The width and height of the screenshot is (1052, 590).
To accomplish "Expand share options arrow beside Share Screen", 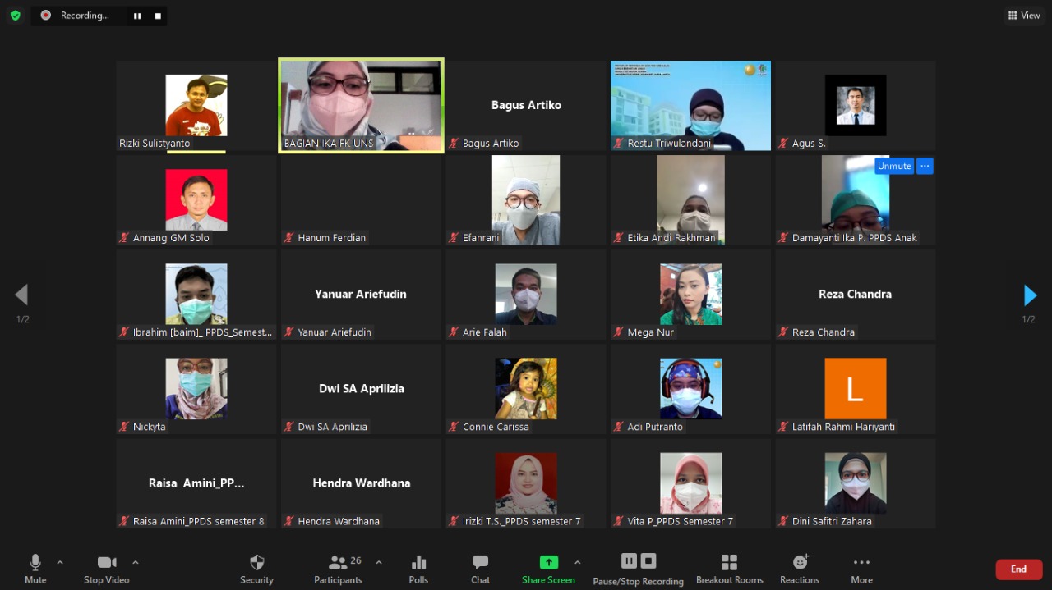I will point(577,562).
